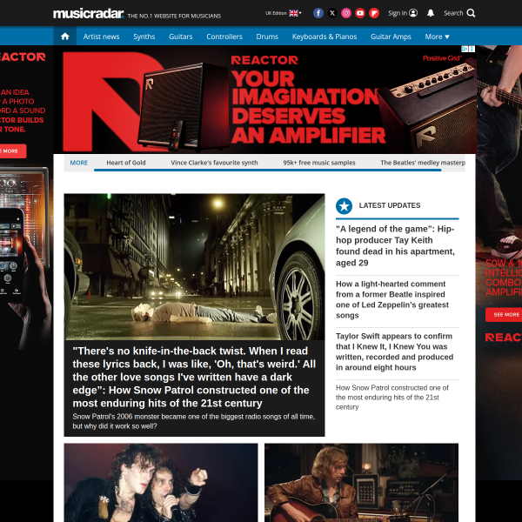Go to the Home icon in navigation

point(65,37)
